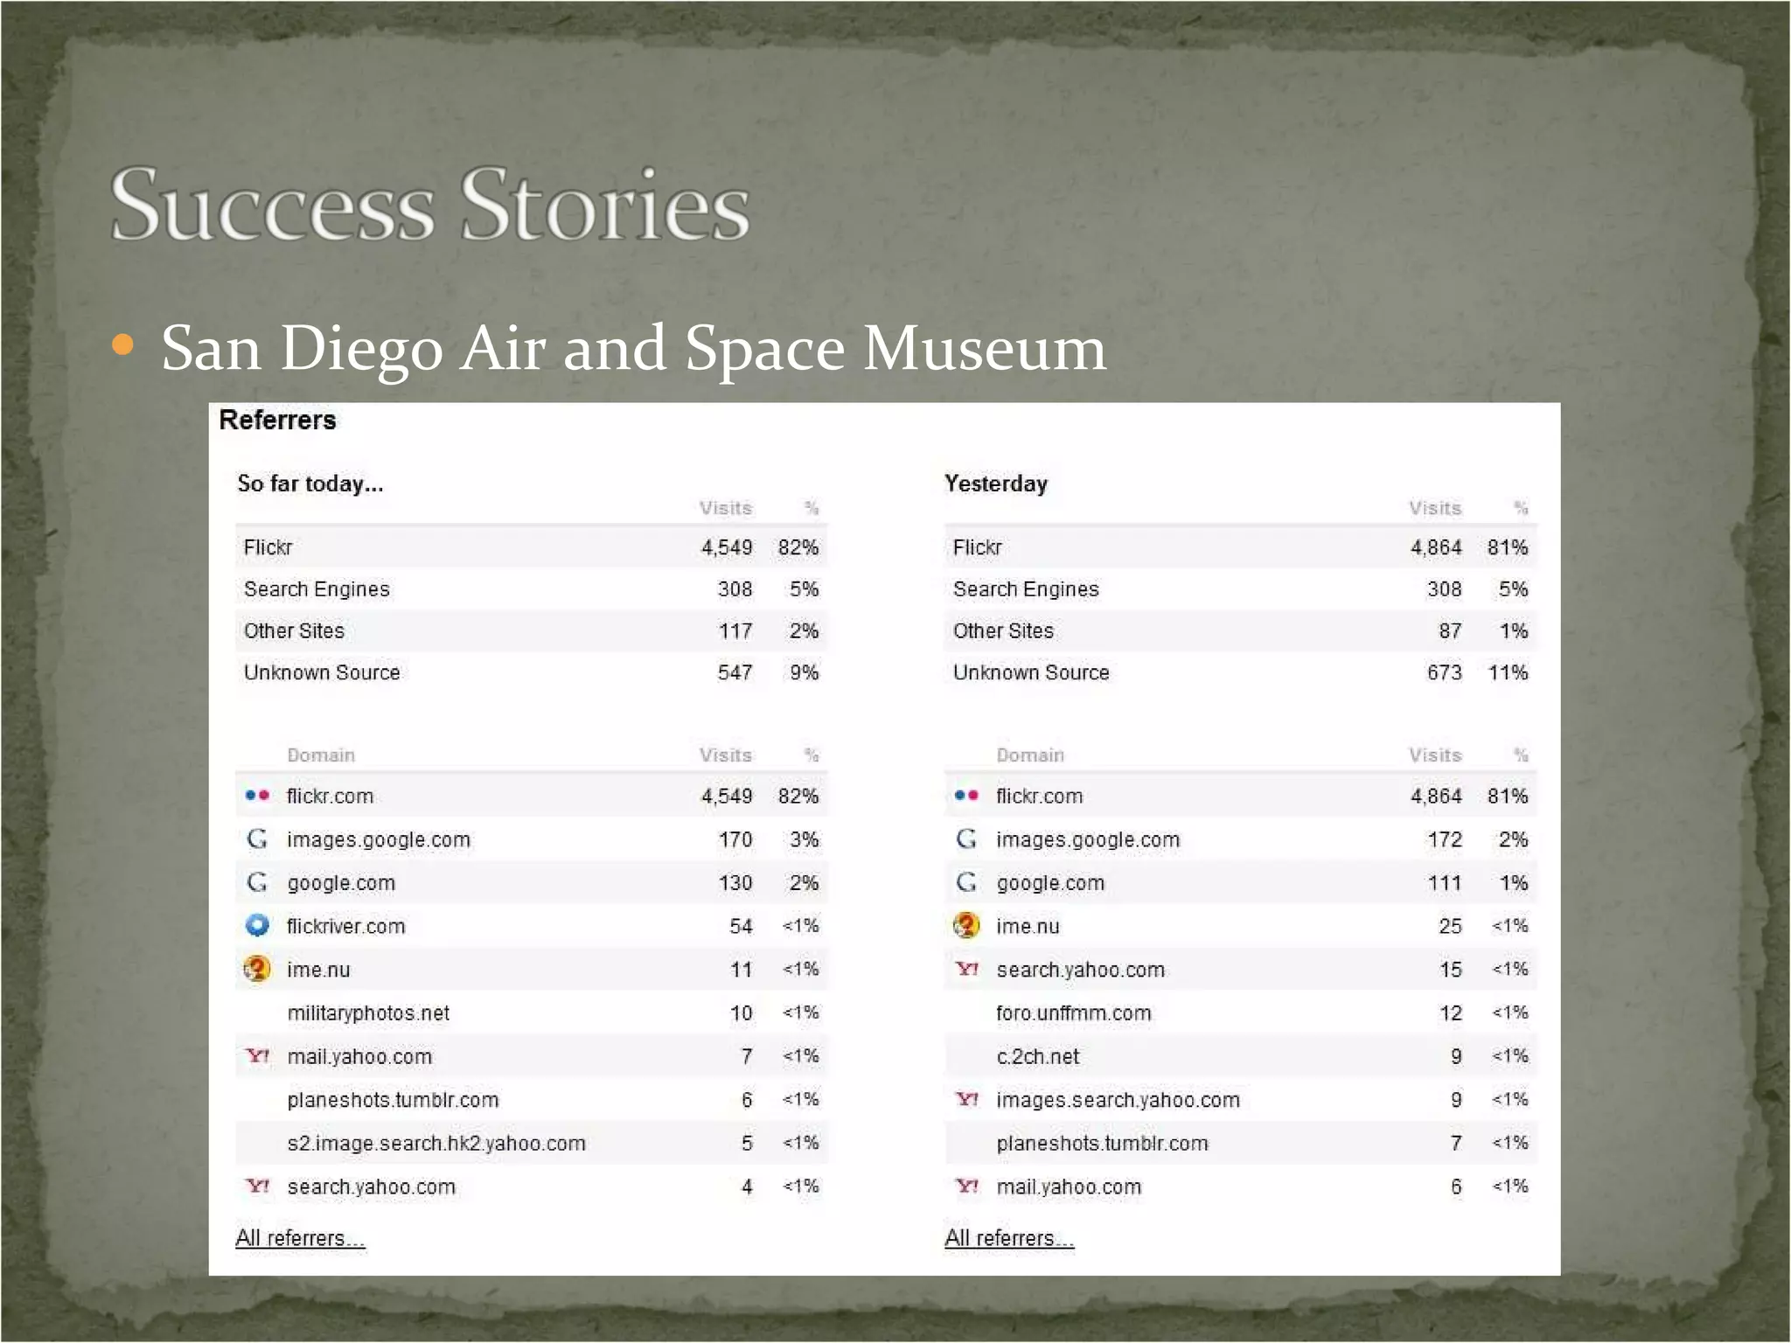Click the Flickr dots icon under So far today
Image resolution: width=1791 pixels, height=1343 pixels.
tap(257, 796)
